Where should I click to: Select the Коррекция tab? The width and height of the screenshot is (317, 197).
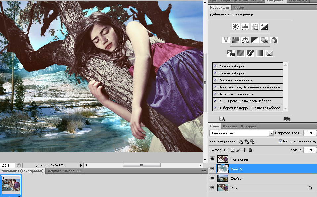coord(219,8)
